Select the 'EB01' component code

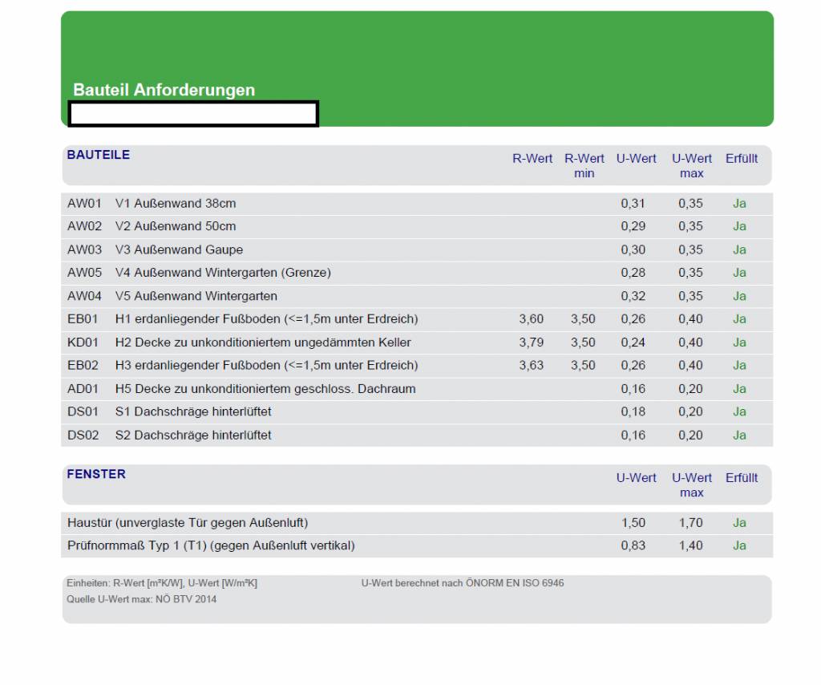pos(83,319)
